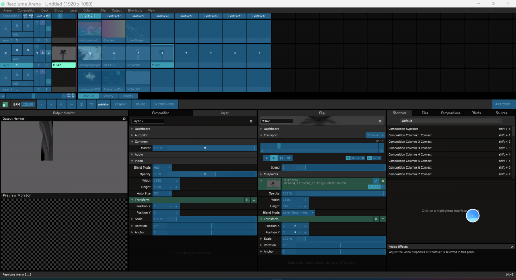Increase the Clip Width with plus stepper
This screenshot has width=516, height=280.
[x=305, y=200]
